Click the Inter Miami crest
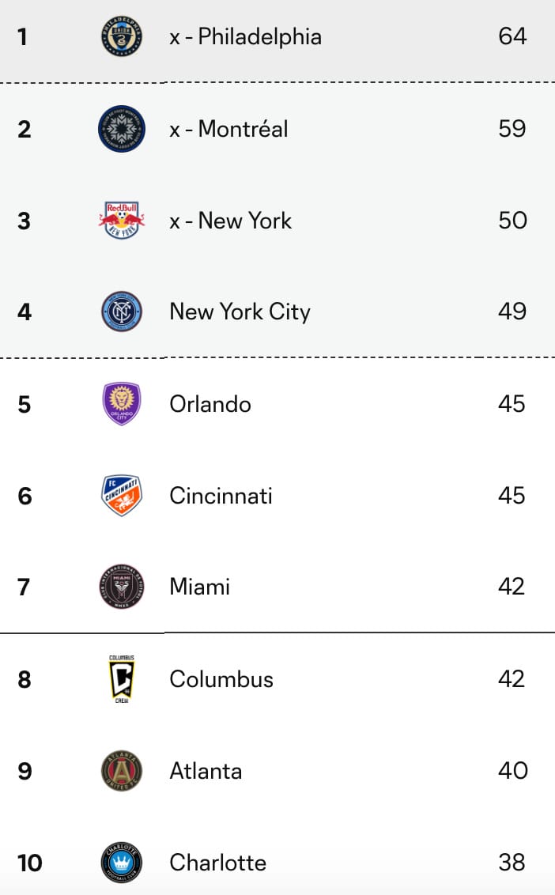The image size is (555, 895). [122, 587]
